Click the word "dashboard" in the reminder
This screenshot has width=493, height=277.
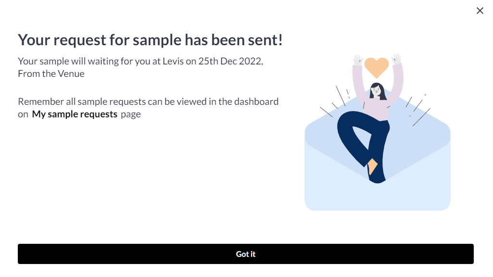[258, 102]
